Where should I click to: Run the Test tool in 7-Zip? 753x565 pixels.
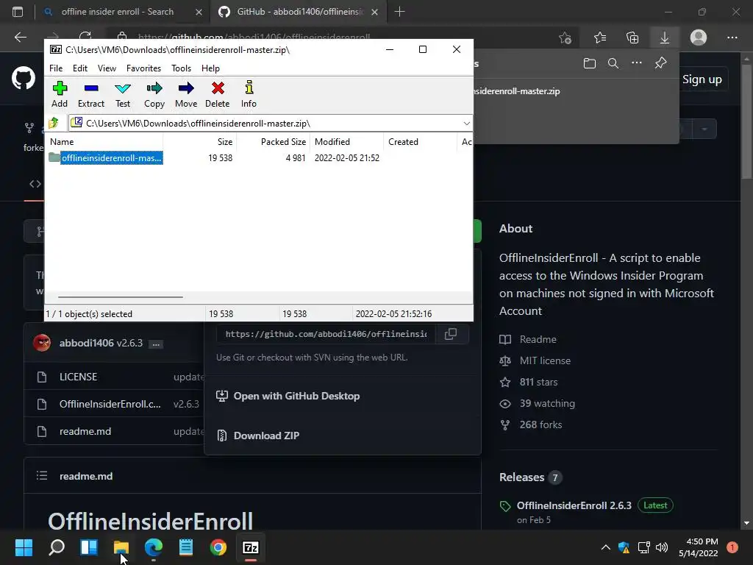(x=123, y=94)
